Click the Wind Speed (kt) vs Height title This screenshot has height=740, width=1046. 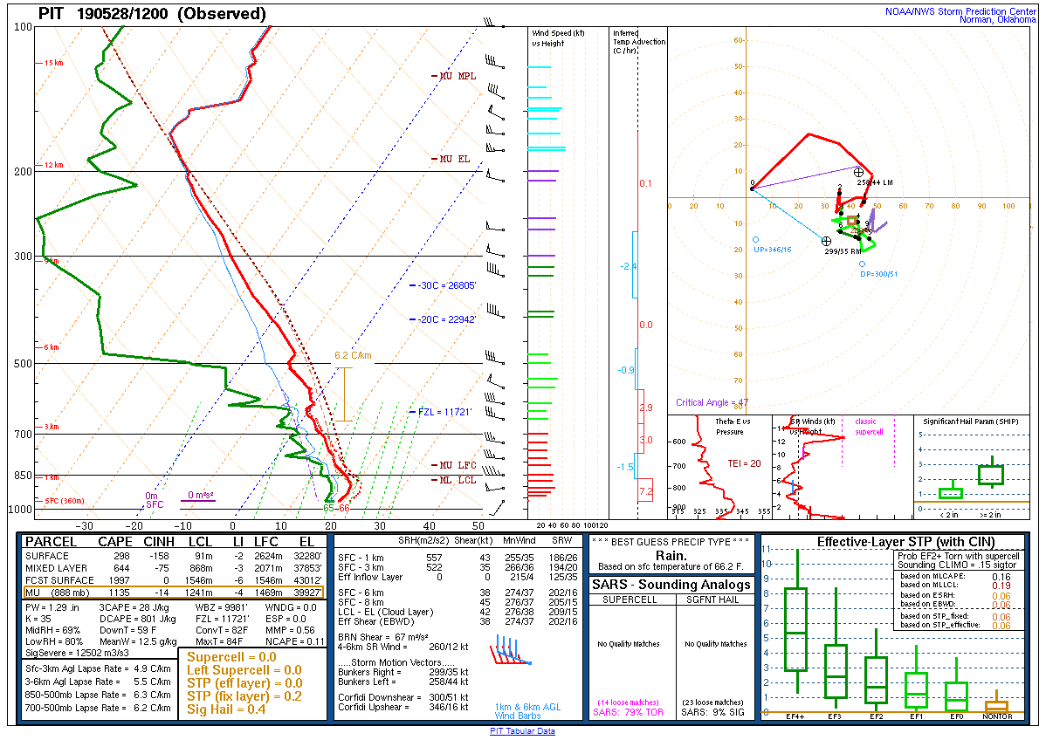coord(558,38)
